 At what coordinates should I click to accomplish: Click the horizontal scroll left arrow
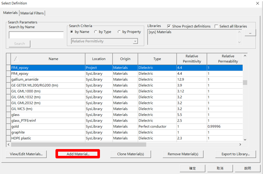coord(8,144)
